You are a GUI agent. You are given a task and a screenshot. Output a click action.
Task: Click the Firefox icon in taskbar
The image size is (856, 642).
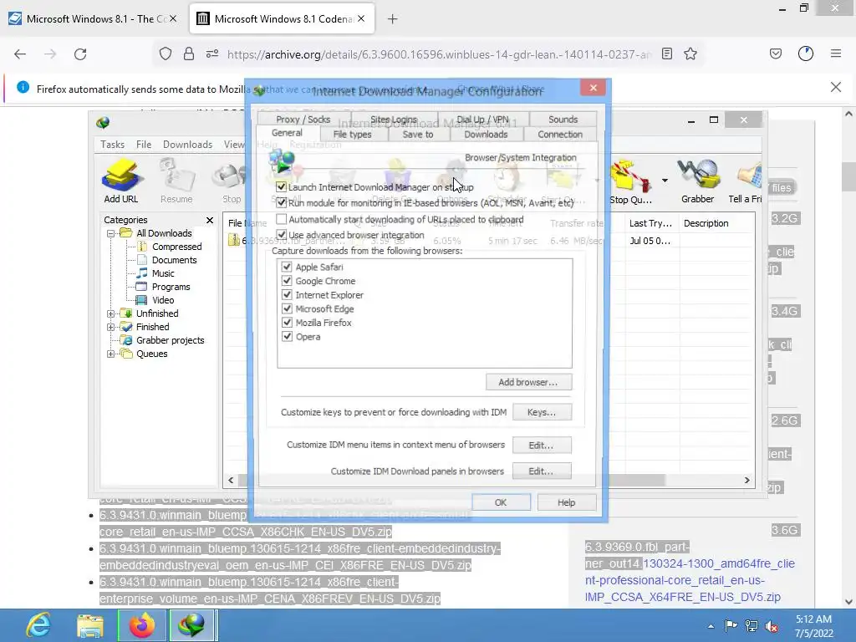pos(142,625)
